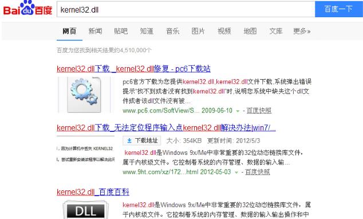This screenshot has height=219, width=363.
Task: Click the search box containing kernel32.dll
Action: [x=186, y=9]
